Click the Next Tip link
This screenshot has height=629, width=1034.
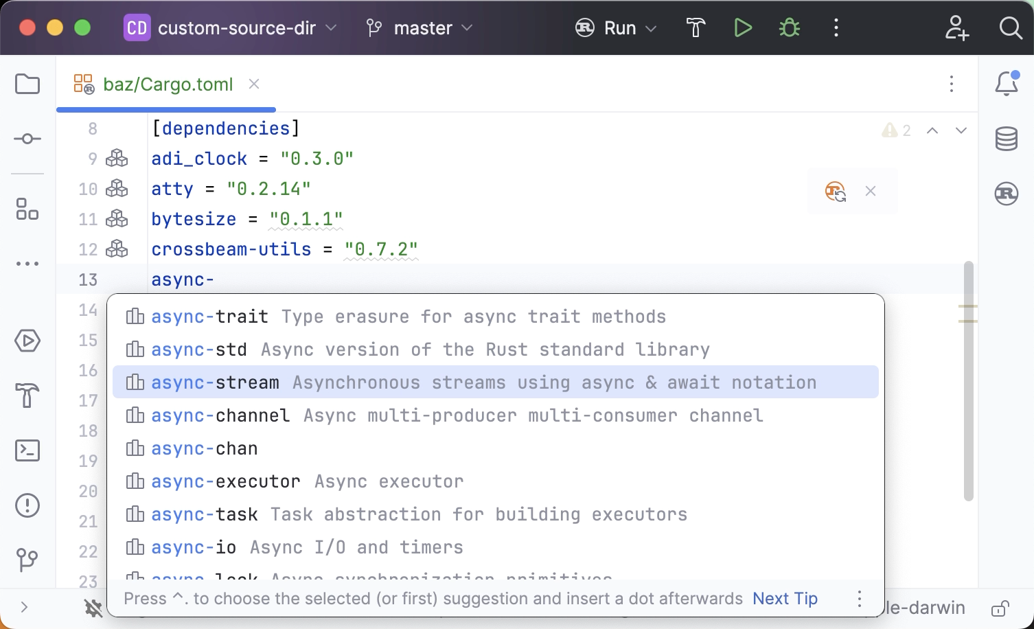[x=784, y=598]
